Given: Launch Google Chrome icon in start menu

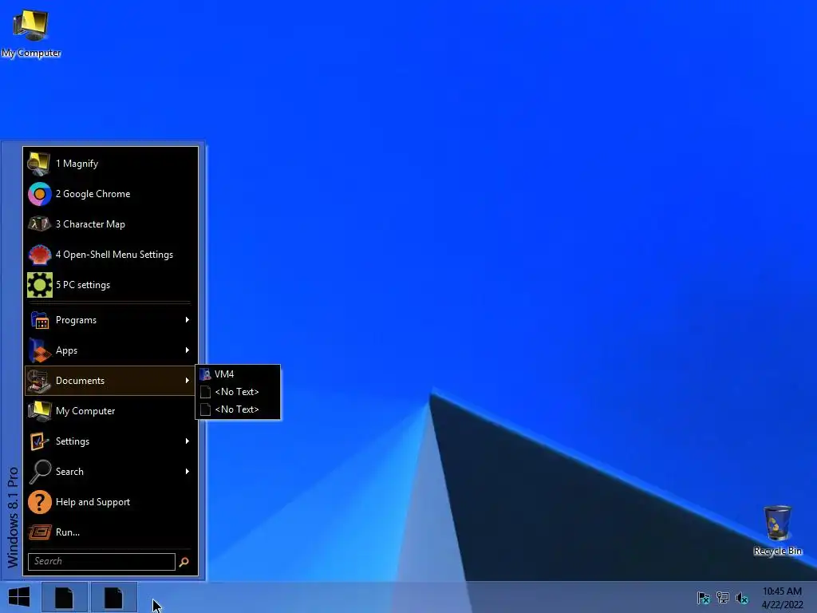Looking at the screenshot, I should (x=39, y=194).
